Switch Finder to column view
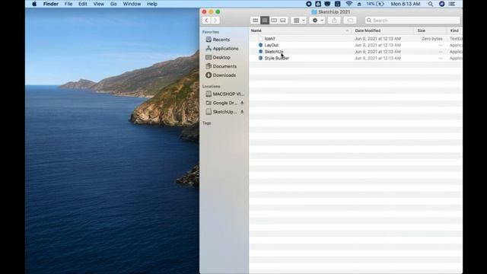The height and width of the screenshot is (274, 487). [274, 21]
